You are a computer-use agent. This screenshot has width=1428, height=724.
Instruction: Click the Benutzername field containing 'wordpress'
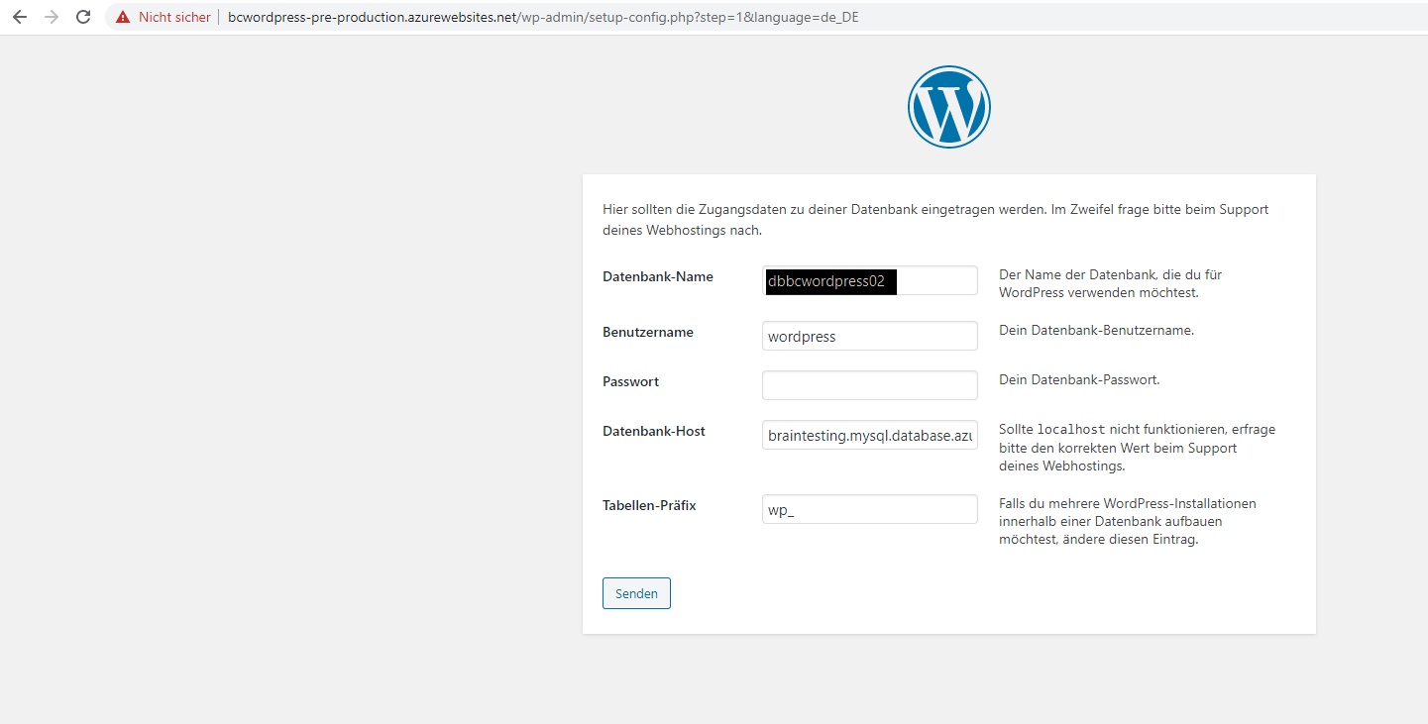tap(869, 336)
